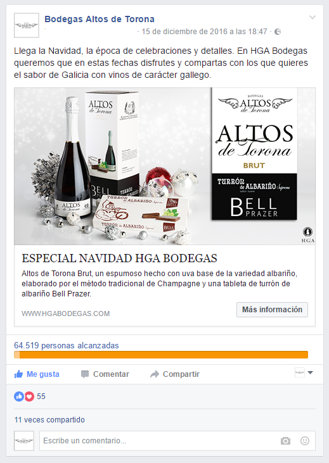Click the red heart reaction icon
329x463 pixels.
(x=29, y=396)
